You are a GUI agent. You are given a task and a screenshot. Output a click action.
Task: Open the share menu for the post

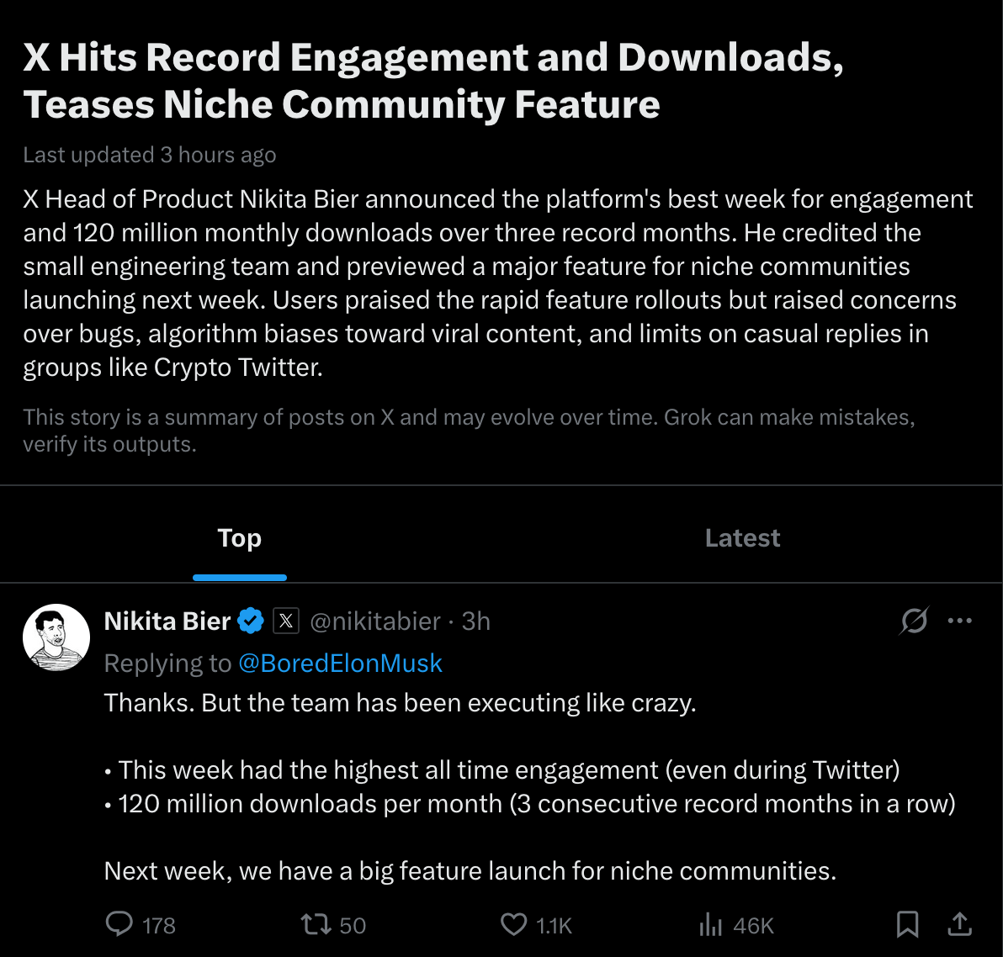(x=959, y=923)
